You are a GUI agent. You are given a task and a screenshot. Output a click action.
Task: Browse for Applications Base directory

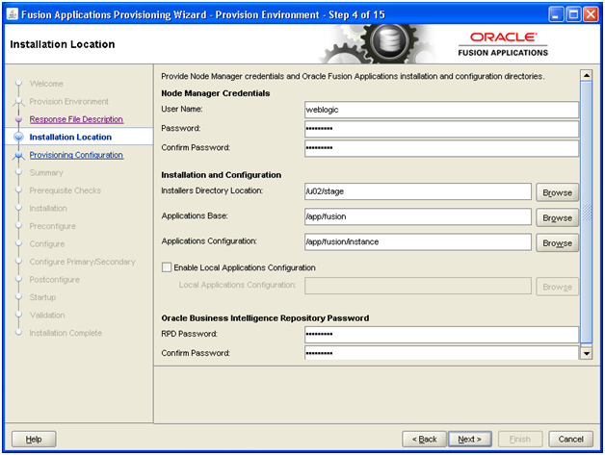[x=557, y=218]
